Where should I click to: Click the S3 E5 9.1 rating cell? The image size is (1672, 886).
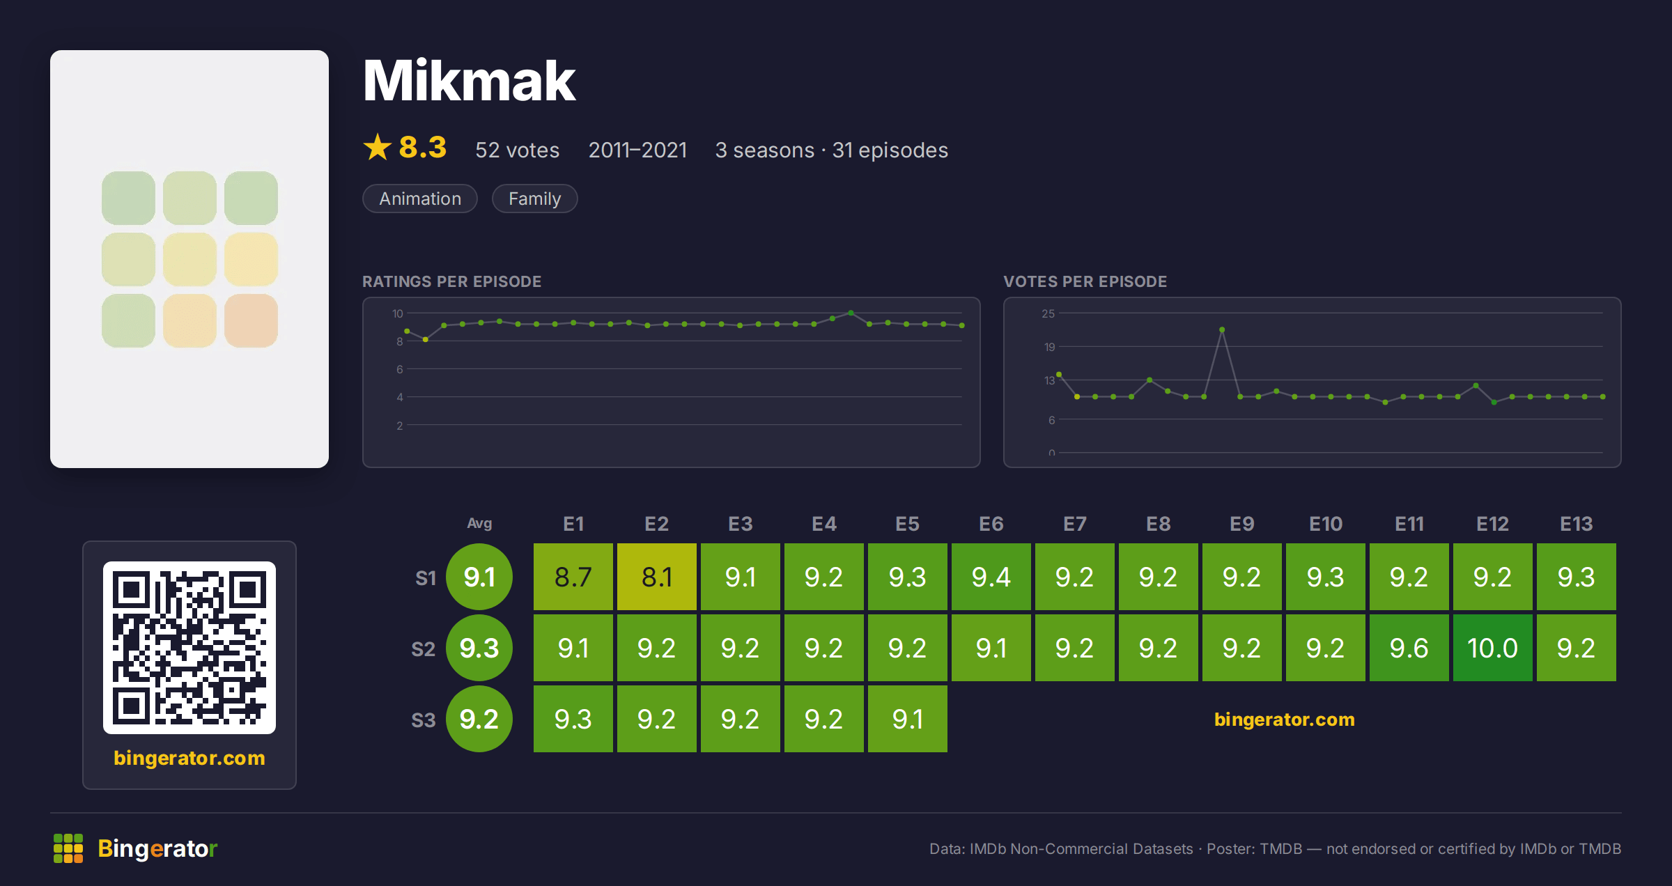pos(908,719)
